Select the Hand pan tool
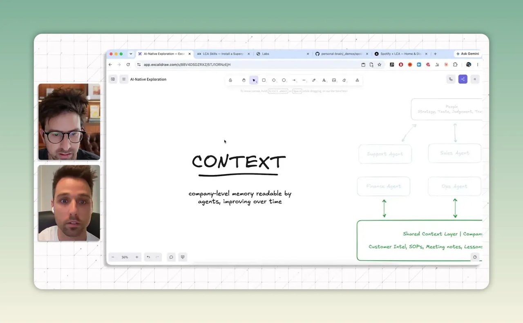 tap(244, 80)
